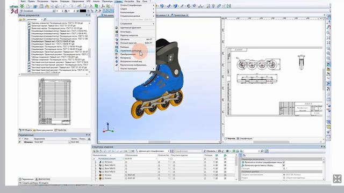The height and width of the screenshot is (193, 344).
Task: Click the green double-chevron icon in top toolbar
Action: 22,6
